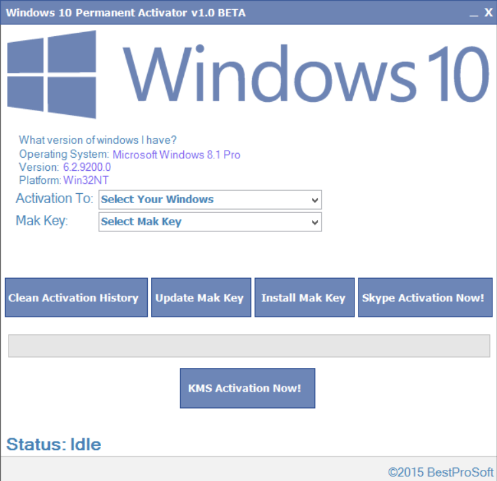Click Update Mak Key button
The height and width of the screenshot is (481, 497).
pos(201,298)
